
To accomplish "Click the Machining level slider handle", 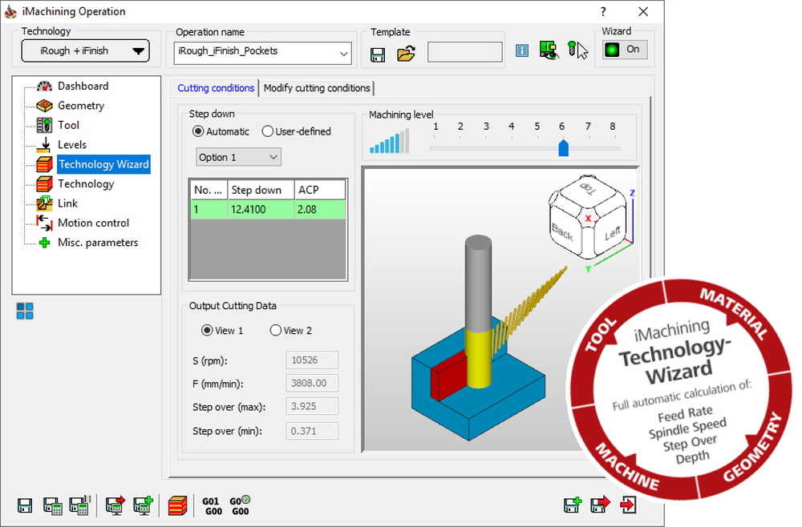I will tap(563, 147).
